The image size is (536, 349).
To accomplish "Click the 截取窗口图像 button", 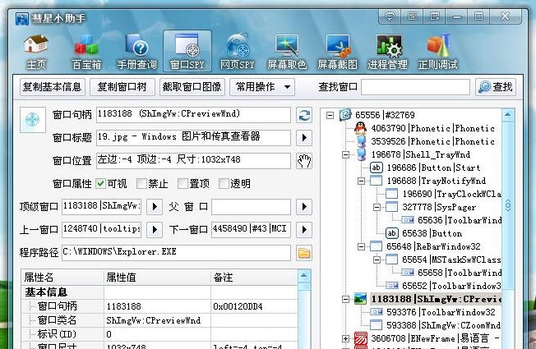I will [192, 87].
